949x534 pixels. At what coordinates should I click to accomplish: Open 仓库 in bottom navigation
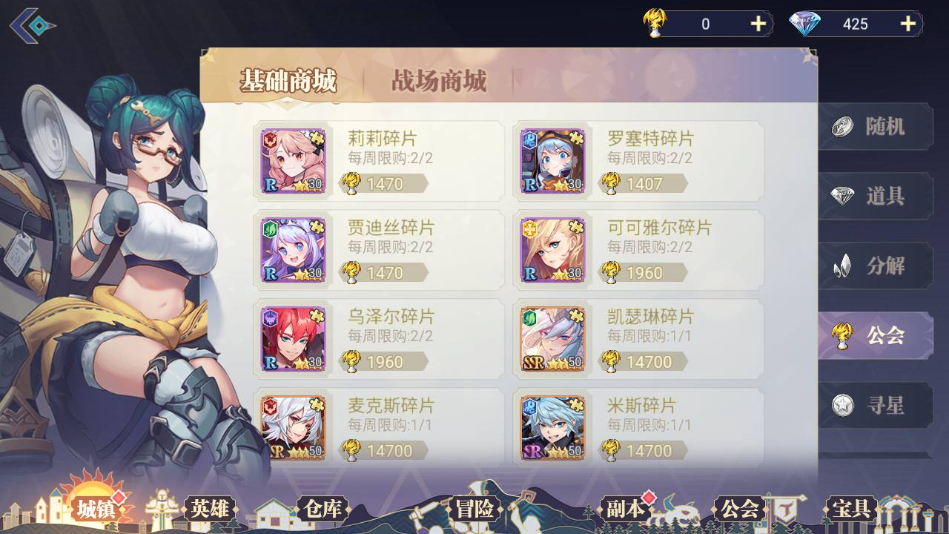(323, 509)
